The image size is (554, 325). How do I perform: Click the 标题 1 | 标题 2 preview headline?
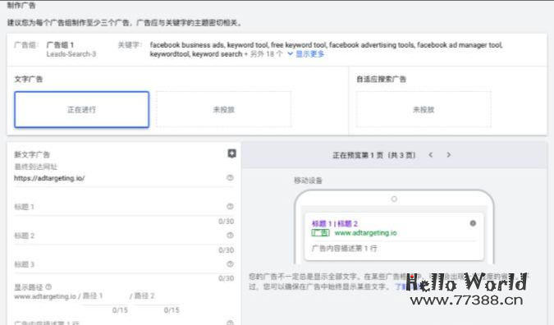335,223
